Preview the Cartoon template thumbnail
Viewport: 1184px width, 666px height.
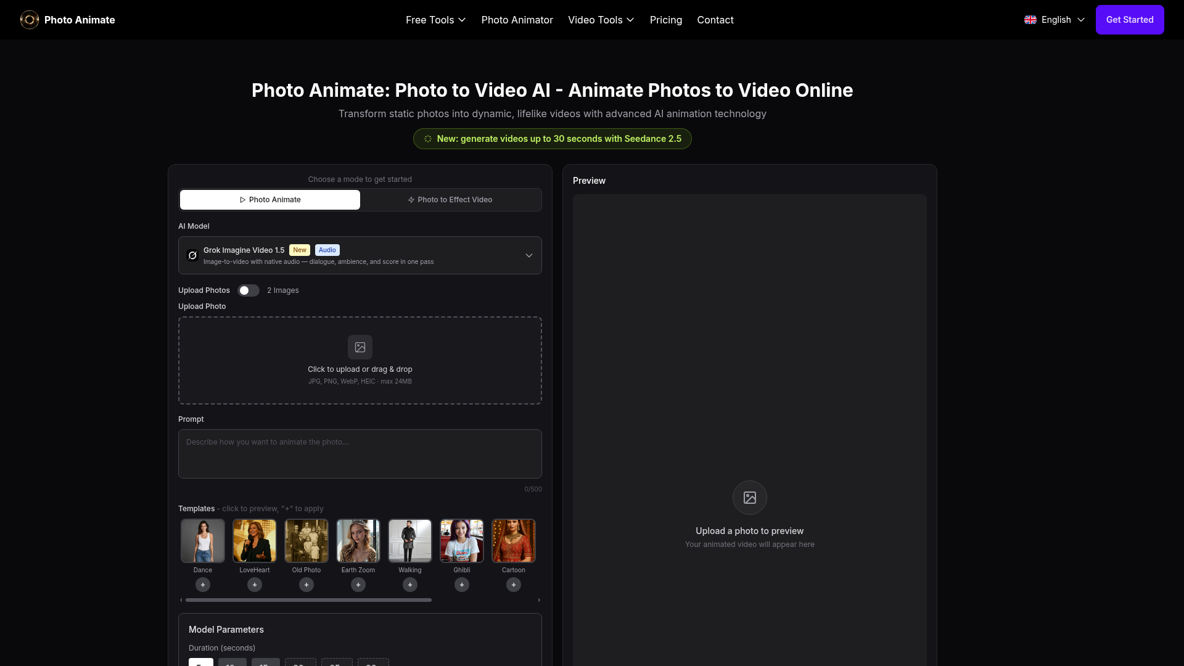click(x=514, y=541)
